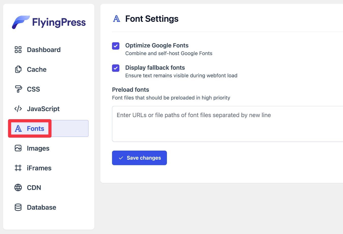Click the Database cylinder icon
The height and width of the screenshot is (234, 343).
pyautogui.click(x=18, y=207)
